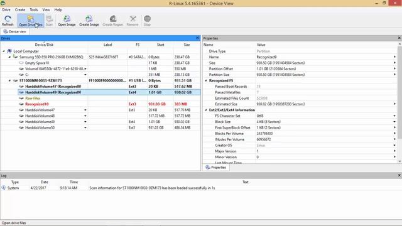The width and height of the screenshot is (402, 226).
Task: Click the Name property value Recognized9
Action: 266,57
